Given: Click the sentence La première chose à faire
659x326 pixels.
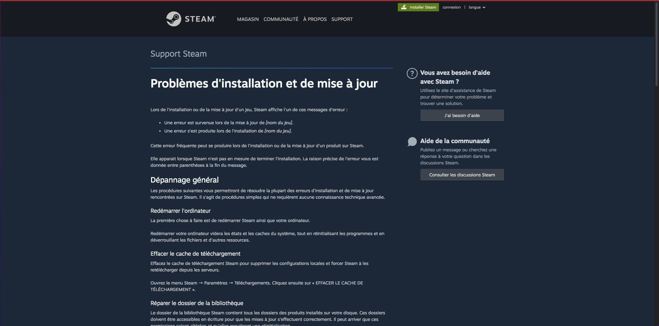Looking at the screenshot, I should coord(230,220).
